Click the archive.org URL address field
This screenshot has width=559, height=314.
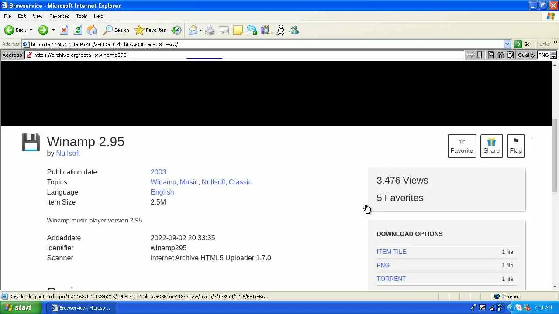244,55
